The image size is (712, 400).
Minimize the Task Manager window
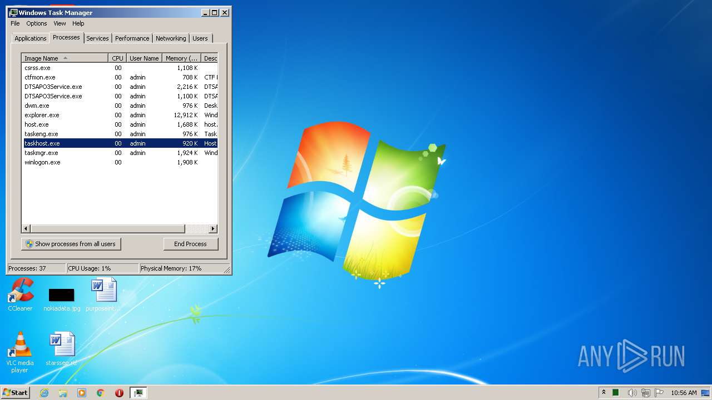tap(205, 13)
